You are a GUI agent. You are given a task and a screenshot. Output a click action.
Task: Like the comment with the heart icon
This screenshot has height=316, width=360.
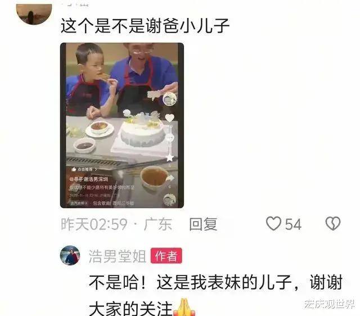coord(273,223)
